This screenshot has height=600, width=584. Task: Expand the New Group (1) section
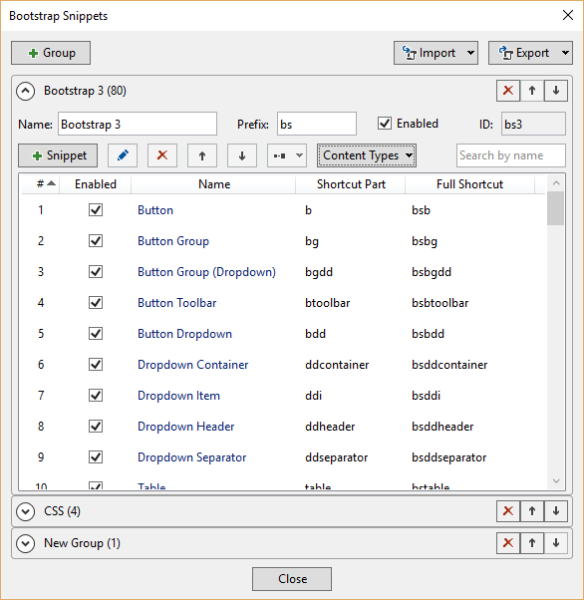point(26,543)
